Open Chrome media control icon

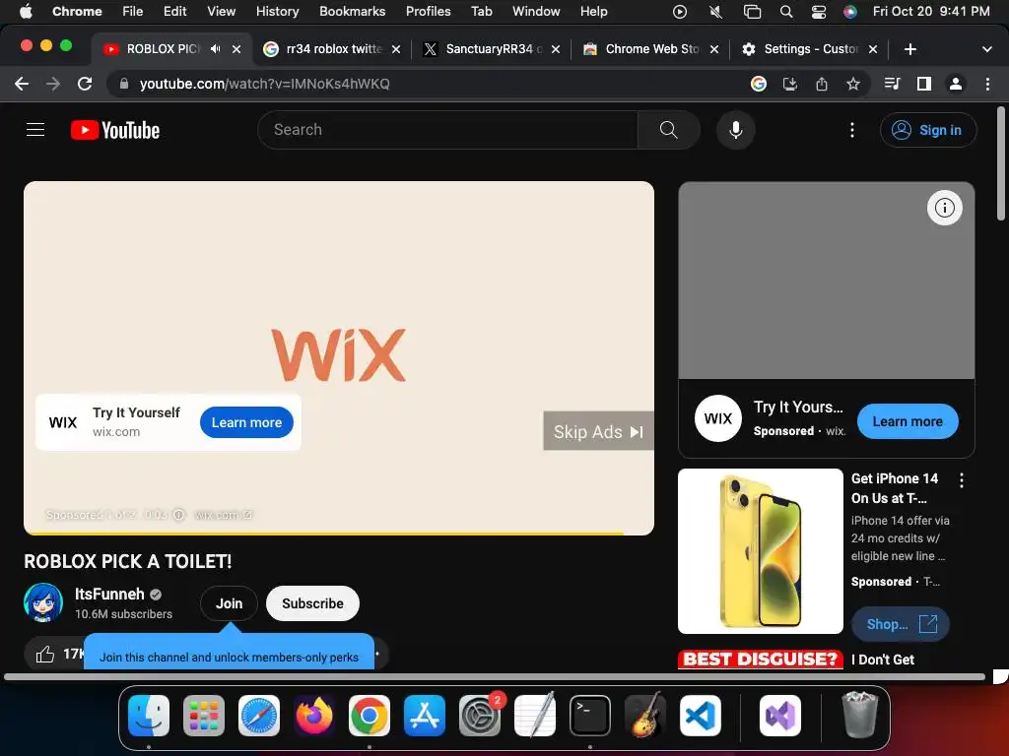[x=892, y=84]
